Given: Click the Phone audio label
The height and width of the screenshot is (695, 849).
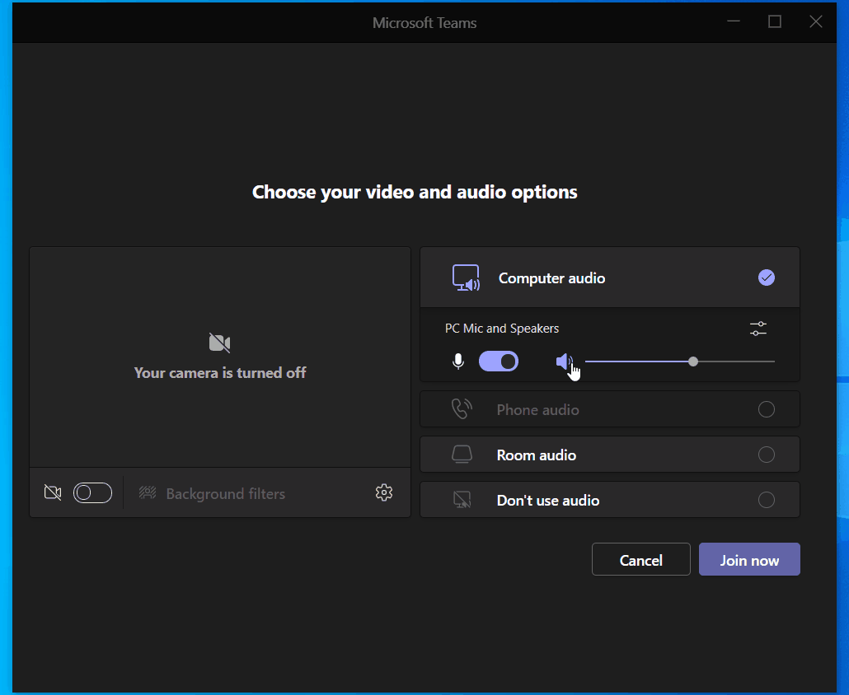Looking at the screenshot, I should tap(537, 410).
